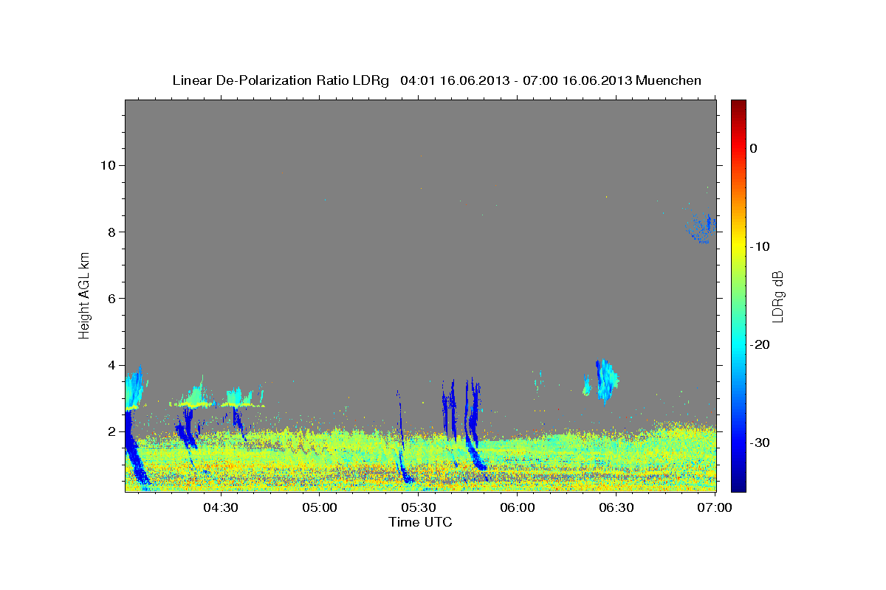Image resolution: width=886 pixels, height=590 pixels.
Task: Click the colorbar value '-20'
Action: tap(760, 344)
